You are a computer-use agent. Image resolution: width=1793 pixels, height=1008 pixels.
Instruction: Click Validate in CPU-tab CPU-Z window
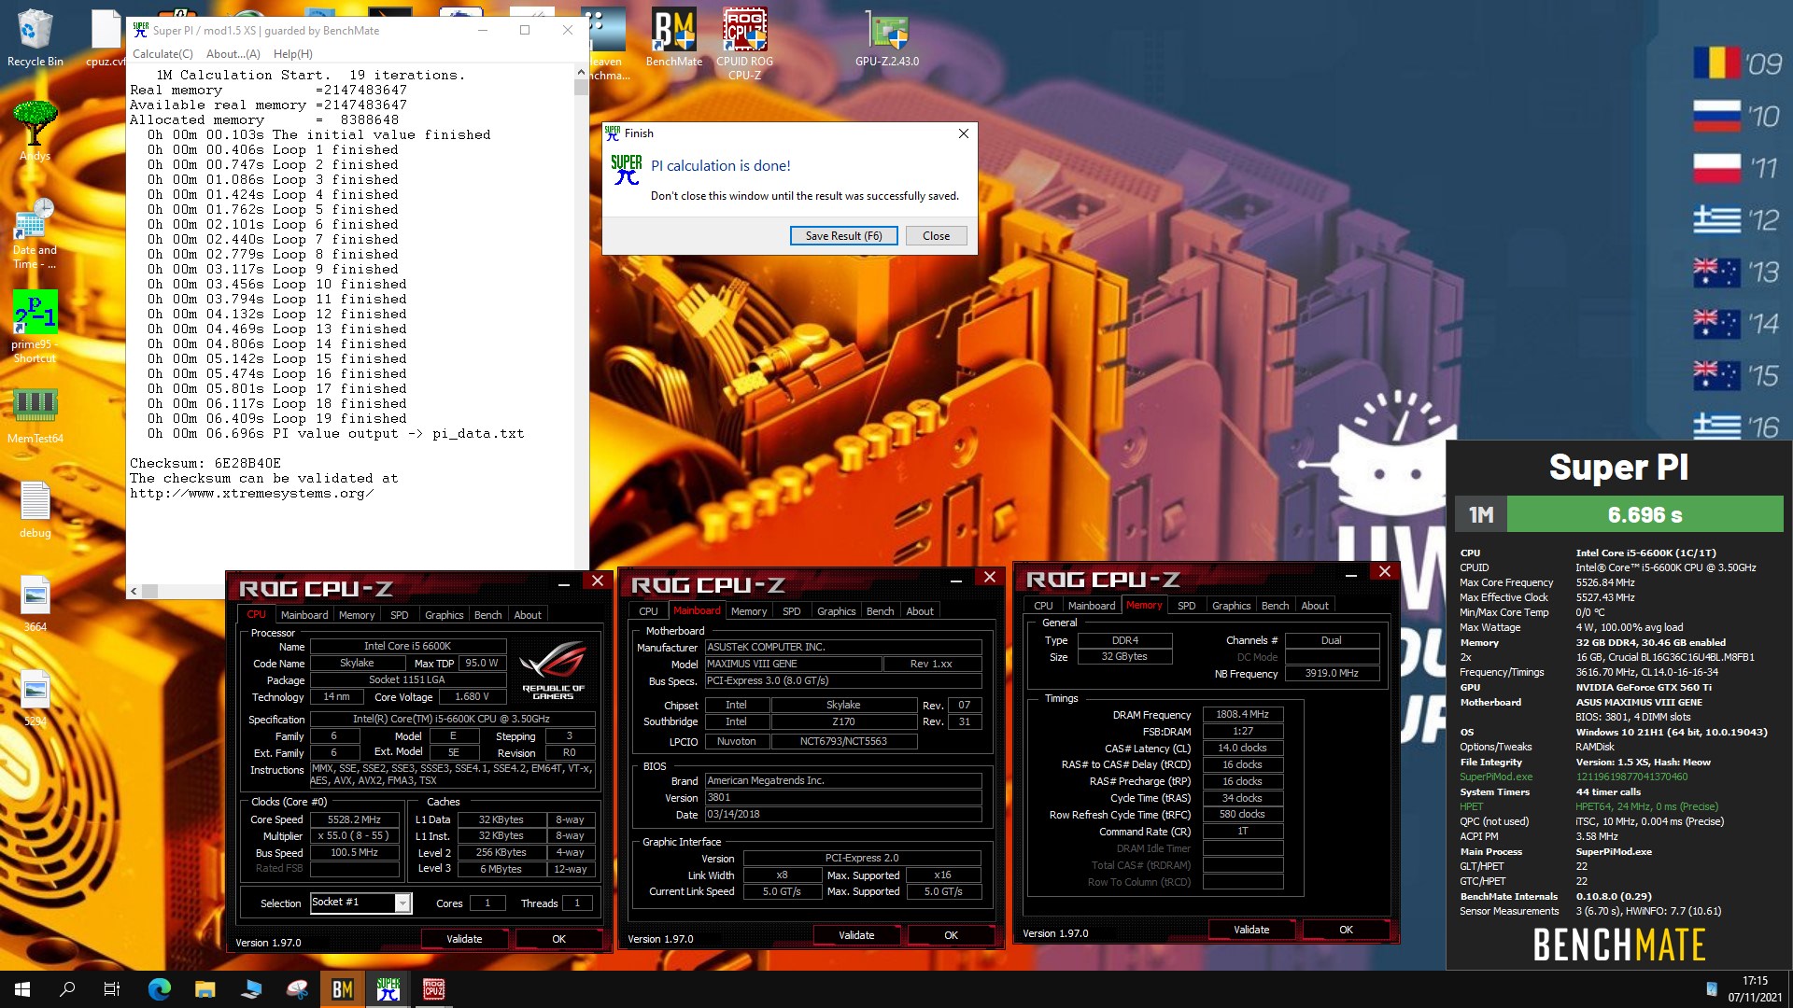point(464,939)
